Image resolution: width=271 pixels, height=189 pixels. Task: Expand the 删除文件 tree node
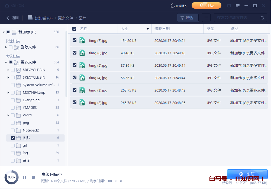coord(6,47)
